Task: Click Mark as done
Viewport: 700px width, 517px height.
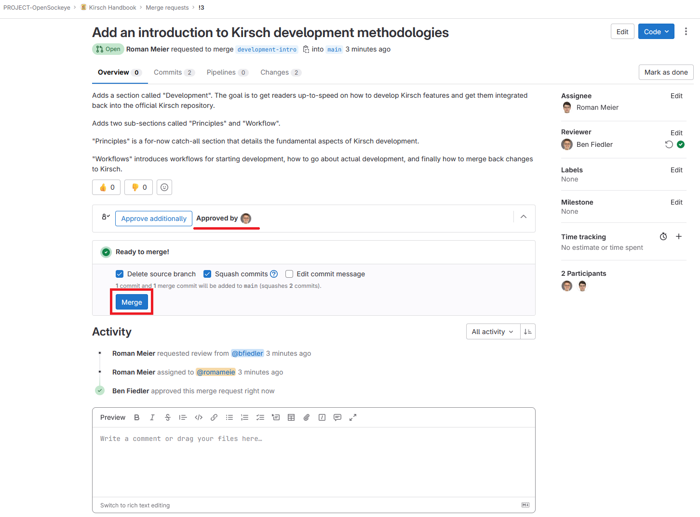Action: pos(666,72)
